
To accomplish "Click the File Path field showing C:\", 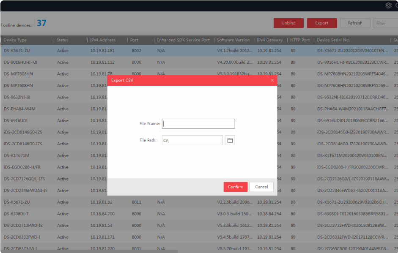I will 192,140.
